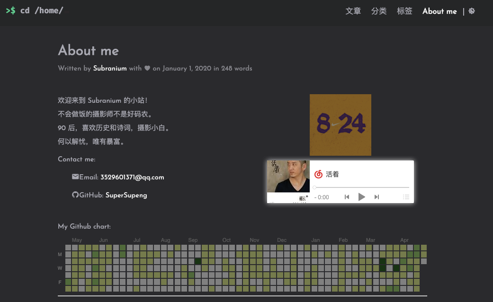The height and width of the screenshot is (302, 493).
Task: Click the line 欢迎来到 Subranium 的小站!
Action: pyautogui.click(x=102, y=100)
